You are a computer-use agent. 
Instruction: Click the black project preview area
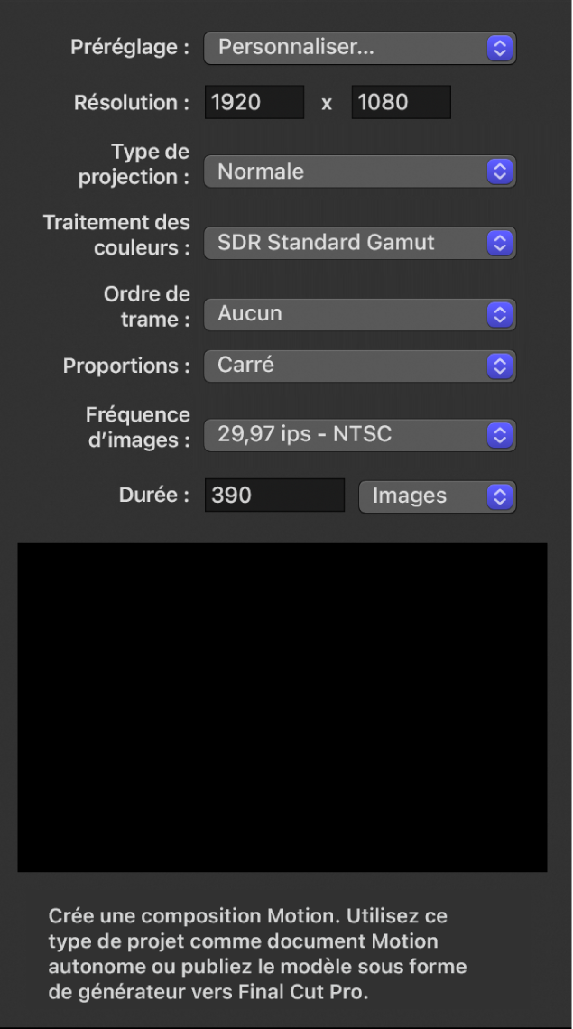pos(282,707)
